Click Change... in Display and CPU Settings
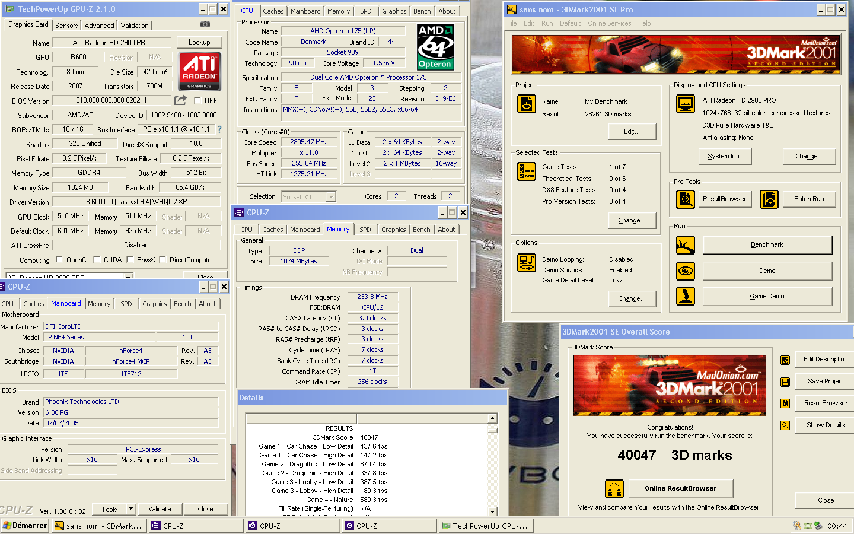 [x=809, y=156]
